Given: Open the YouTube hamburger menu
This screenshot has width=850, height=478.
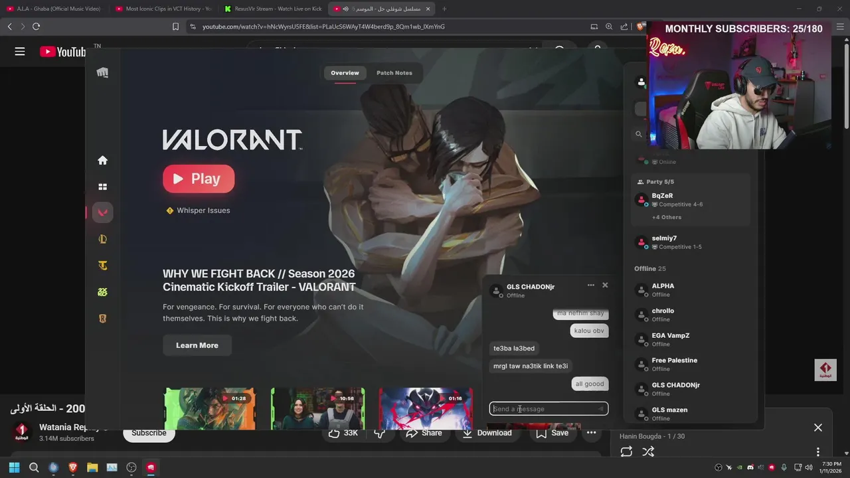Looking at the screenshot, I should coord(20,51).
